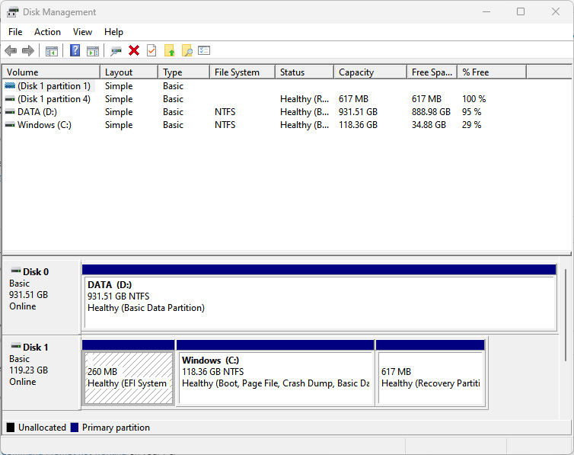Click the yellow folder with green arrow icon
574x455 pixels.
(169, 51)
